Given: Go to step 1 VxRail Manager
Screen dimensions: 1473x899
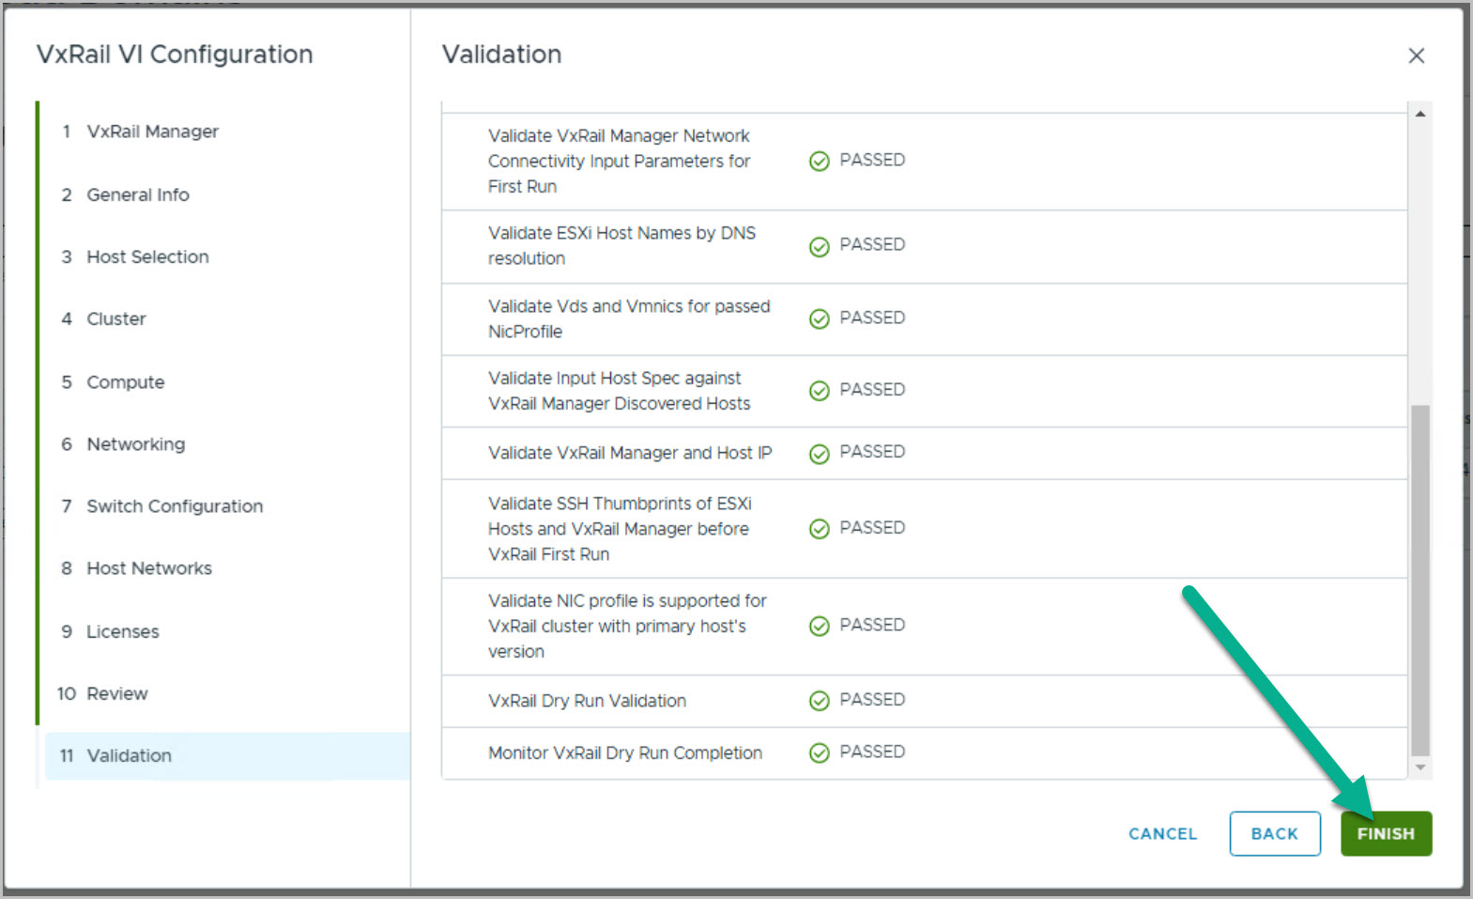Looking at the screenshot, I should [x=152, y=132].
